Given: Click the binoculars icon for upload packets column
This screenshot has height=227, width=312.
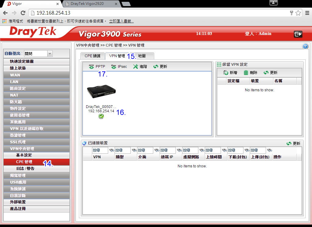Looking at the screenshot, I should click(270, 150).
